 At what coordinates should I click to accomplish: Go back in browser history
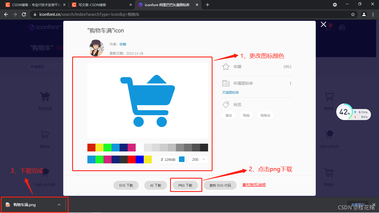(x=6, y=14)
